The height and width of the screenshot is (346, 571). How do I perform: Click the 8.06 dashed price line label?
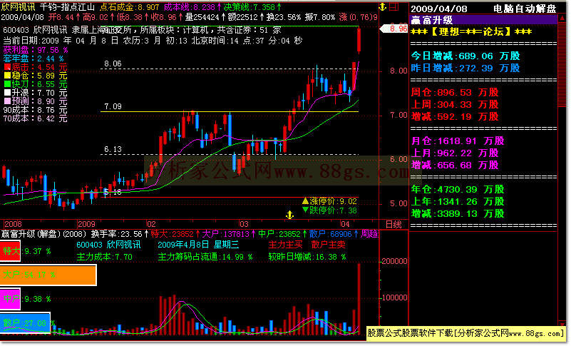pos(113,63)
